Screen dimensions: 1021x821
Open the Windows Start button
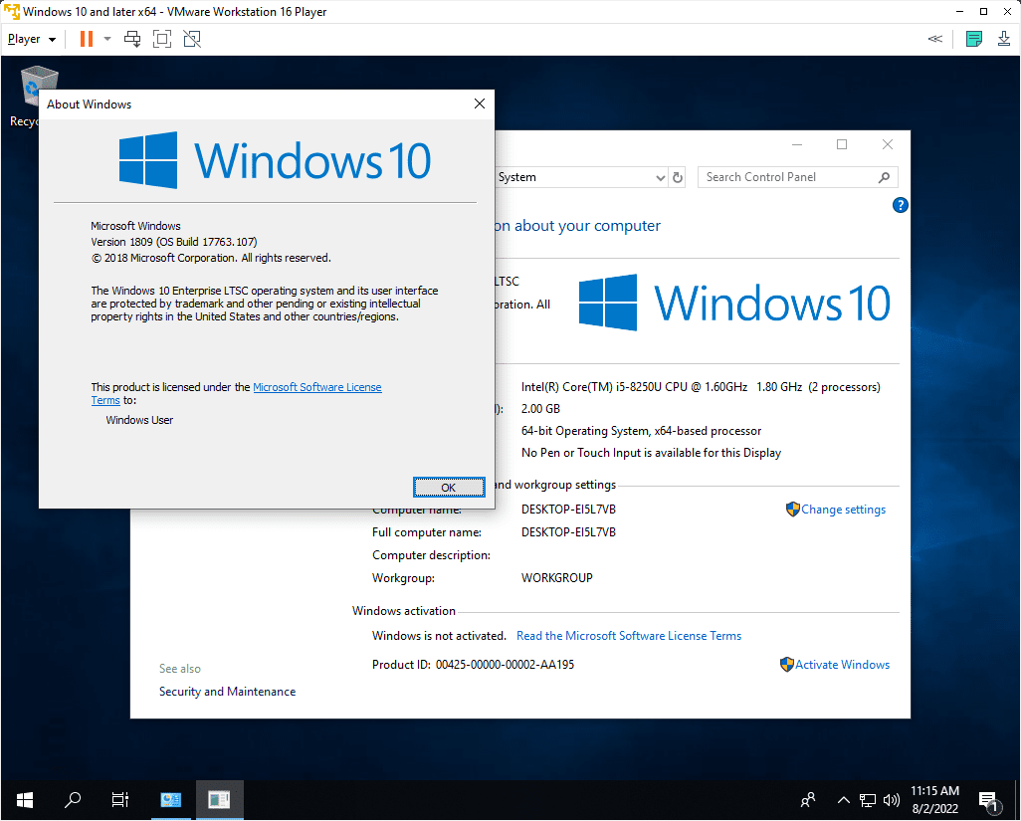click(25, 799)
